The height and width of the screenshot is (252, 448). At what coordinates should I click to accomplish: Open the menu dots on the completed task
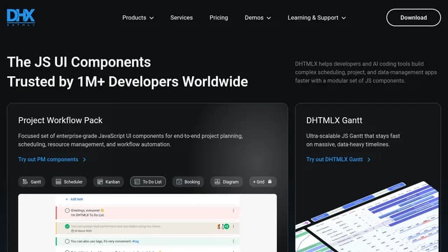coord(234,226)
